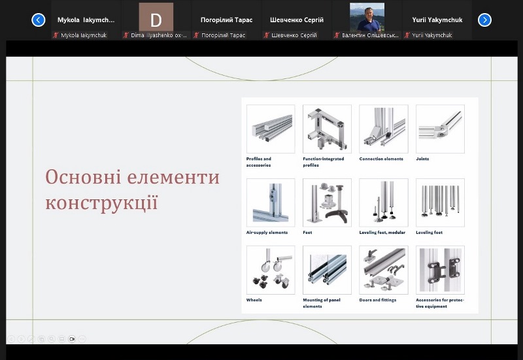
Task: Click the 'Leveling feet' caption
Action: click(x=429, y=233)
